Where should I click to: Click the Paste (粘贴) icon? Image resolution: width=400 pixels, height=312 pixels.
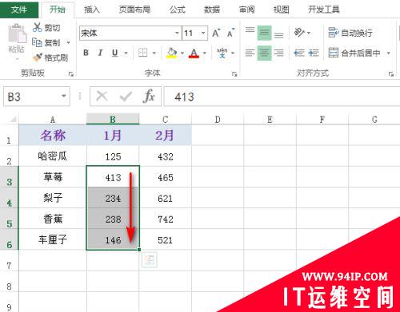[x=17, y=34]
